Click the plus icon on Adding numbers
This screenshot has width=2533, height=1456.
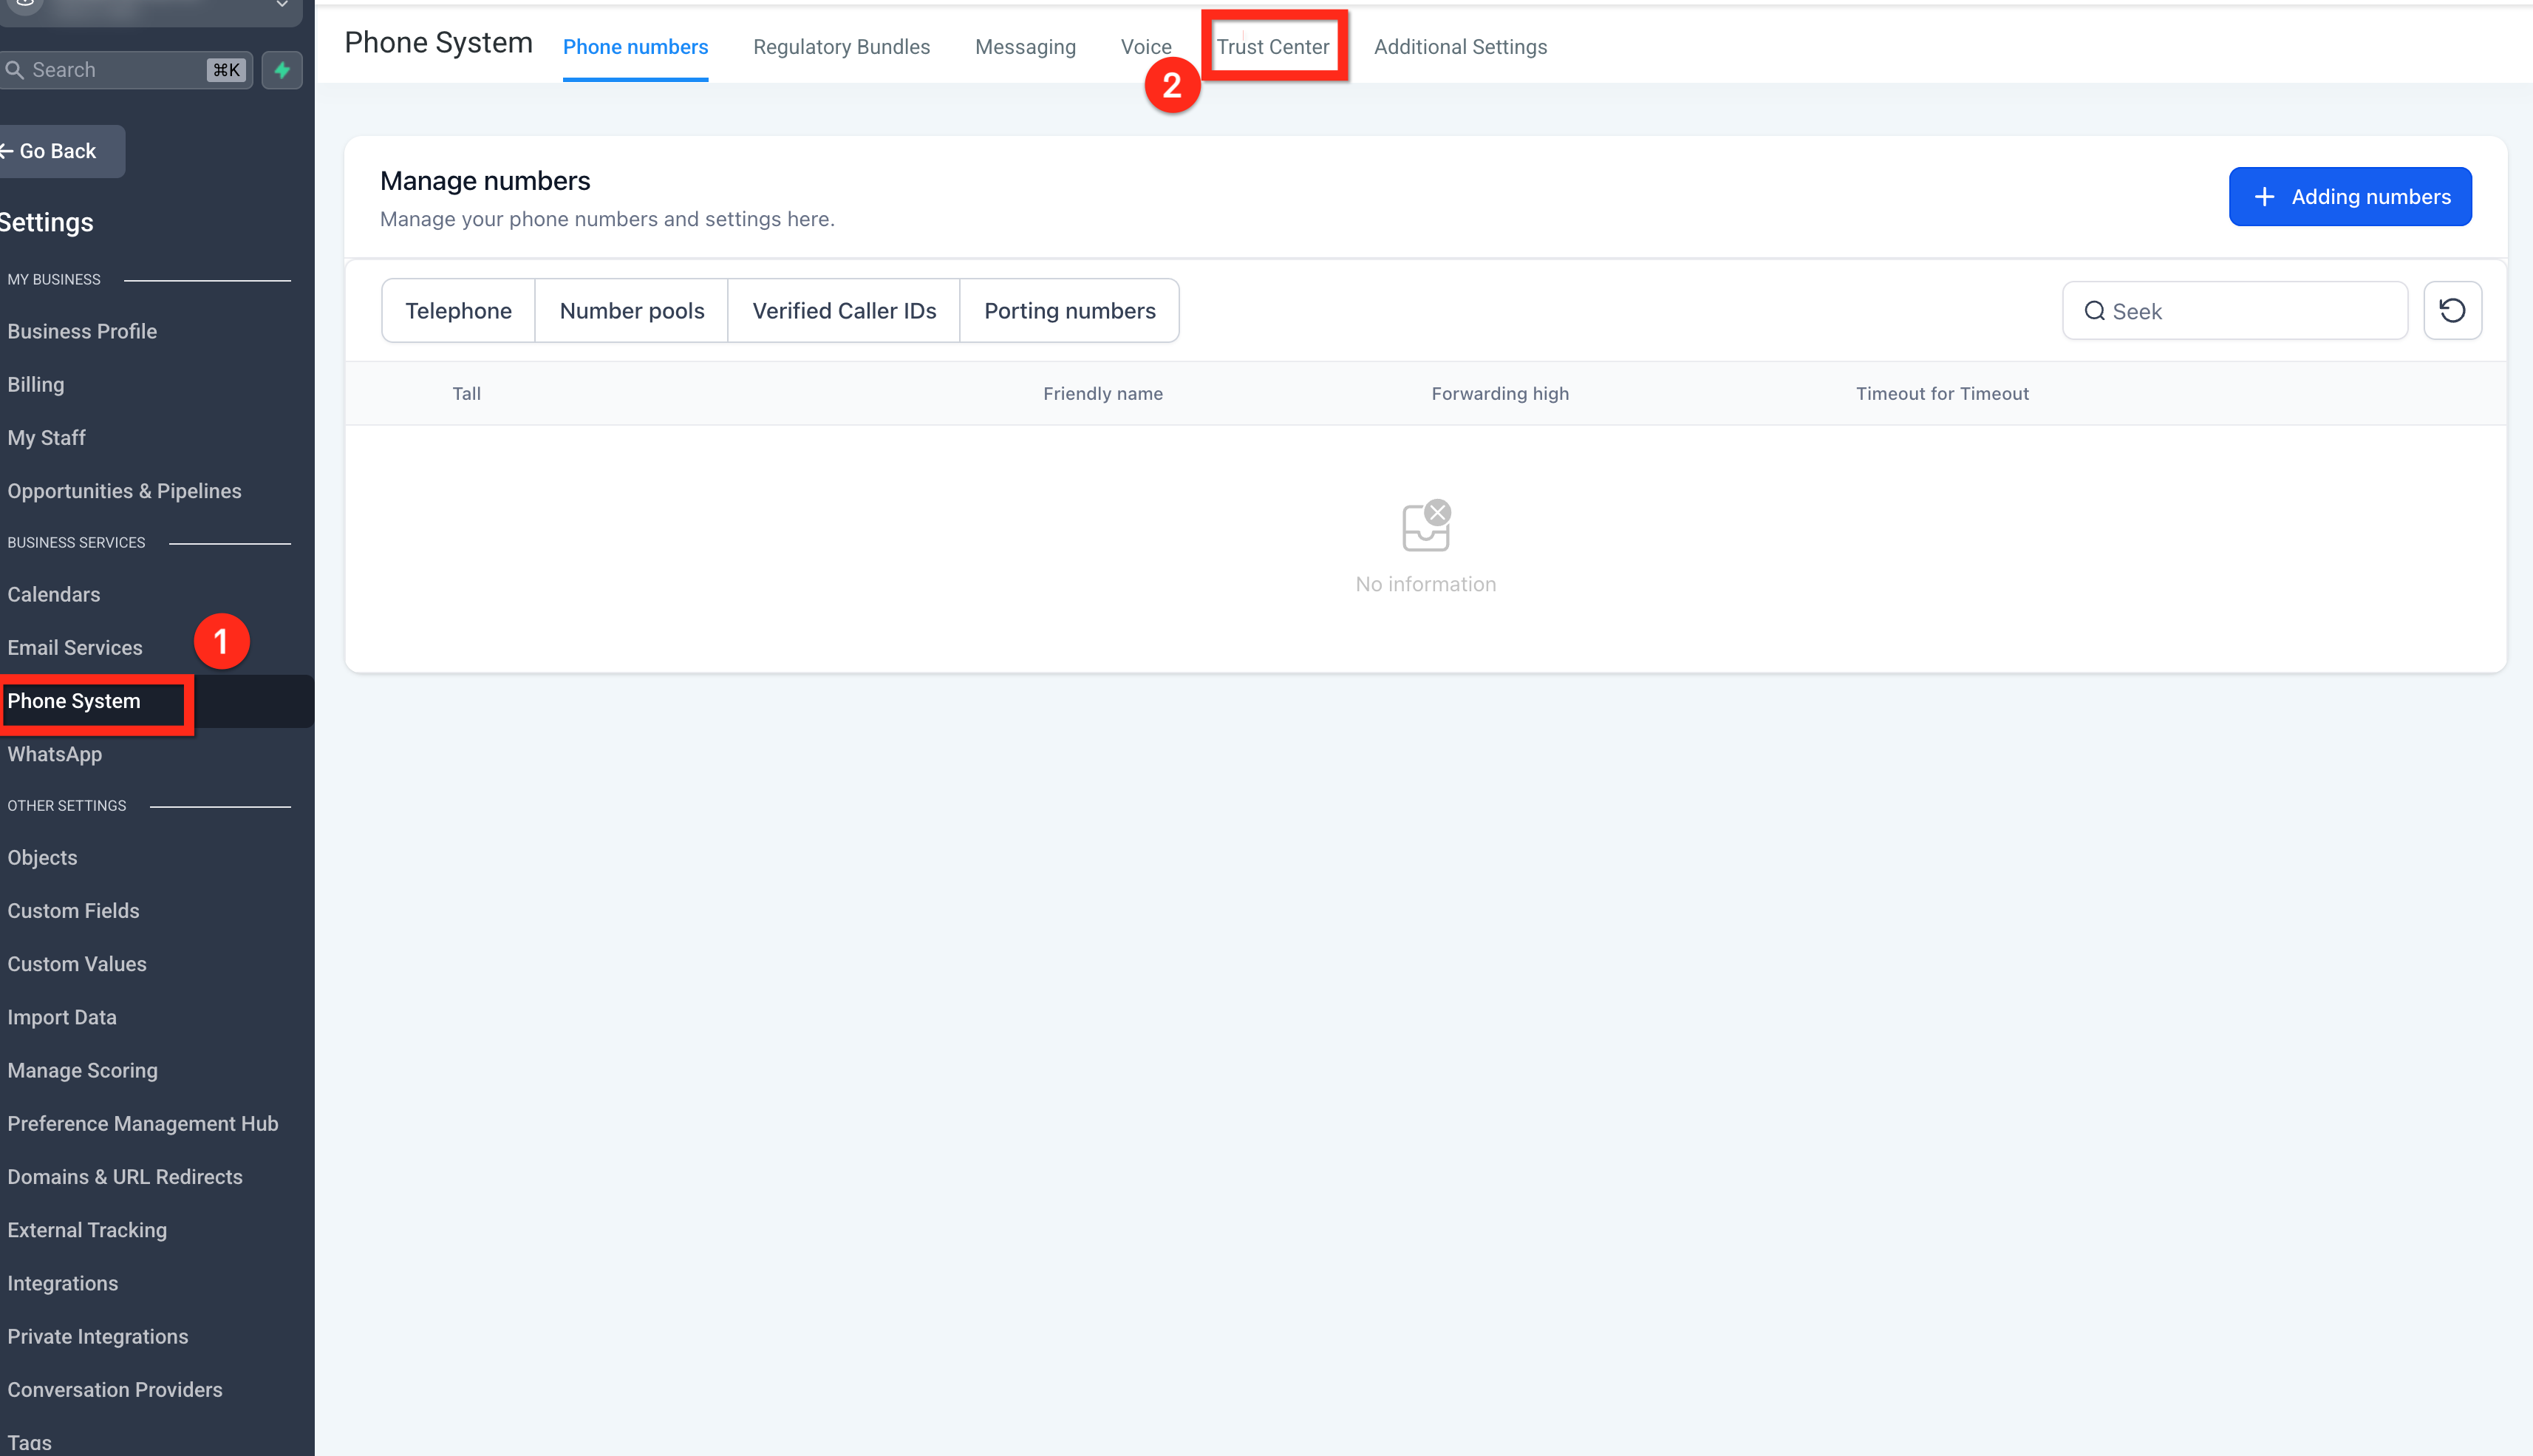click(x=2264, y=197)
